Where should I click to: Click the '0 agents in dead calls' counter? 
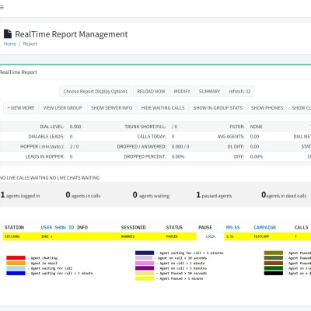(x=284, y=195)
